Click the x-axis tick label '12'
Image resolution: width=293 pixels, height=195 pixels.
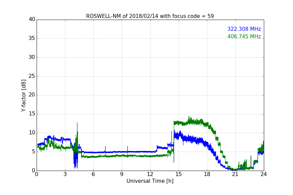[x=150, y=174]
